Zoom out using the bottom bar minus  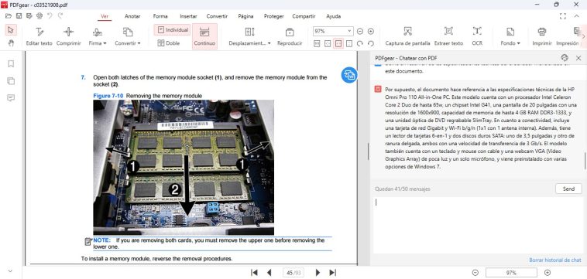coord(475,273)
